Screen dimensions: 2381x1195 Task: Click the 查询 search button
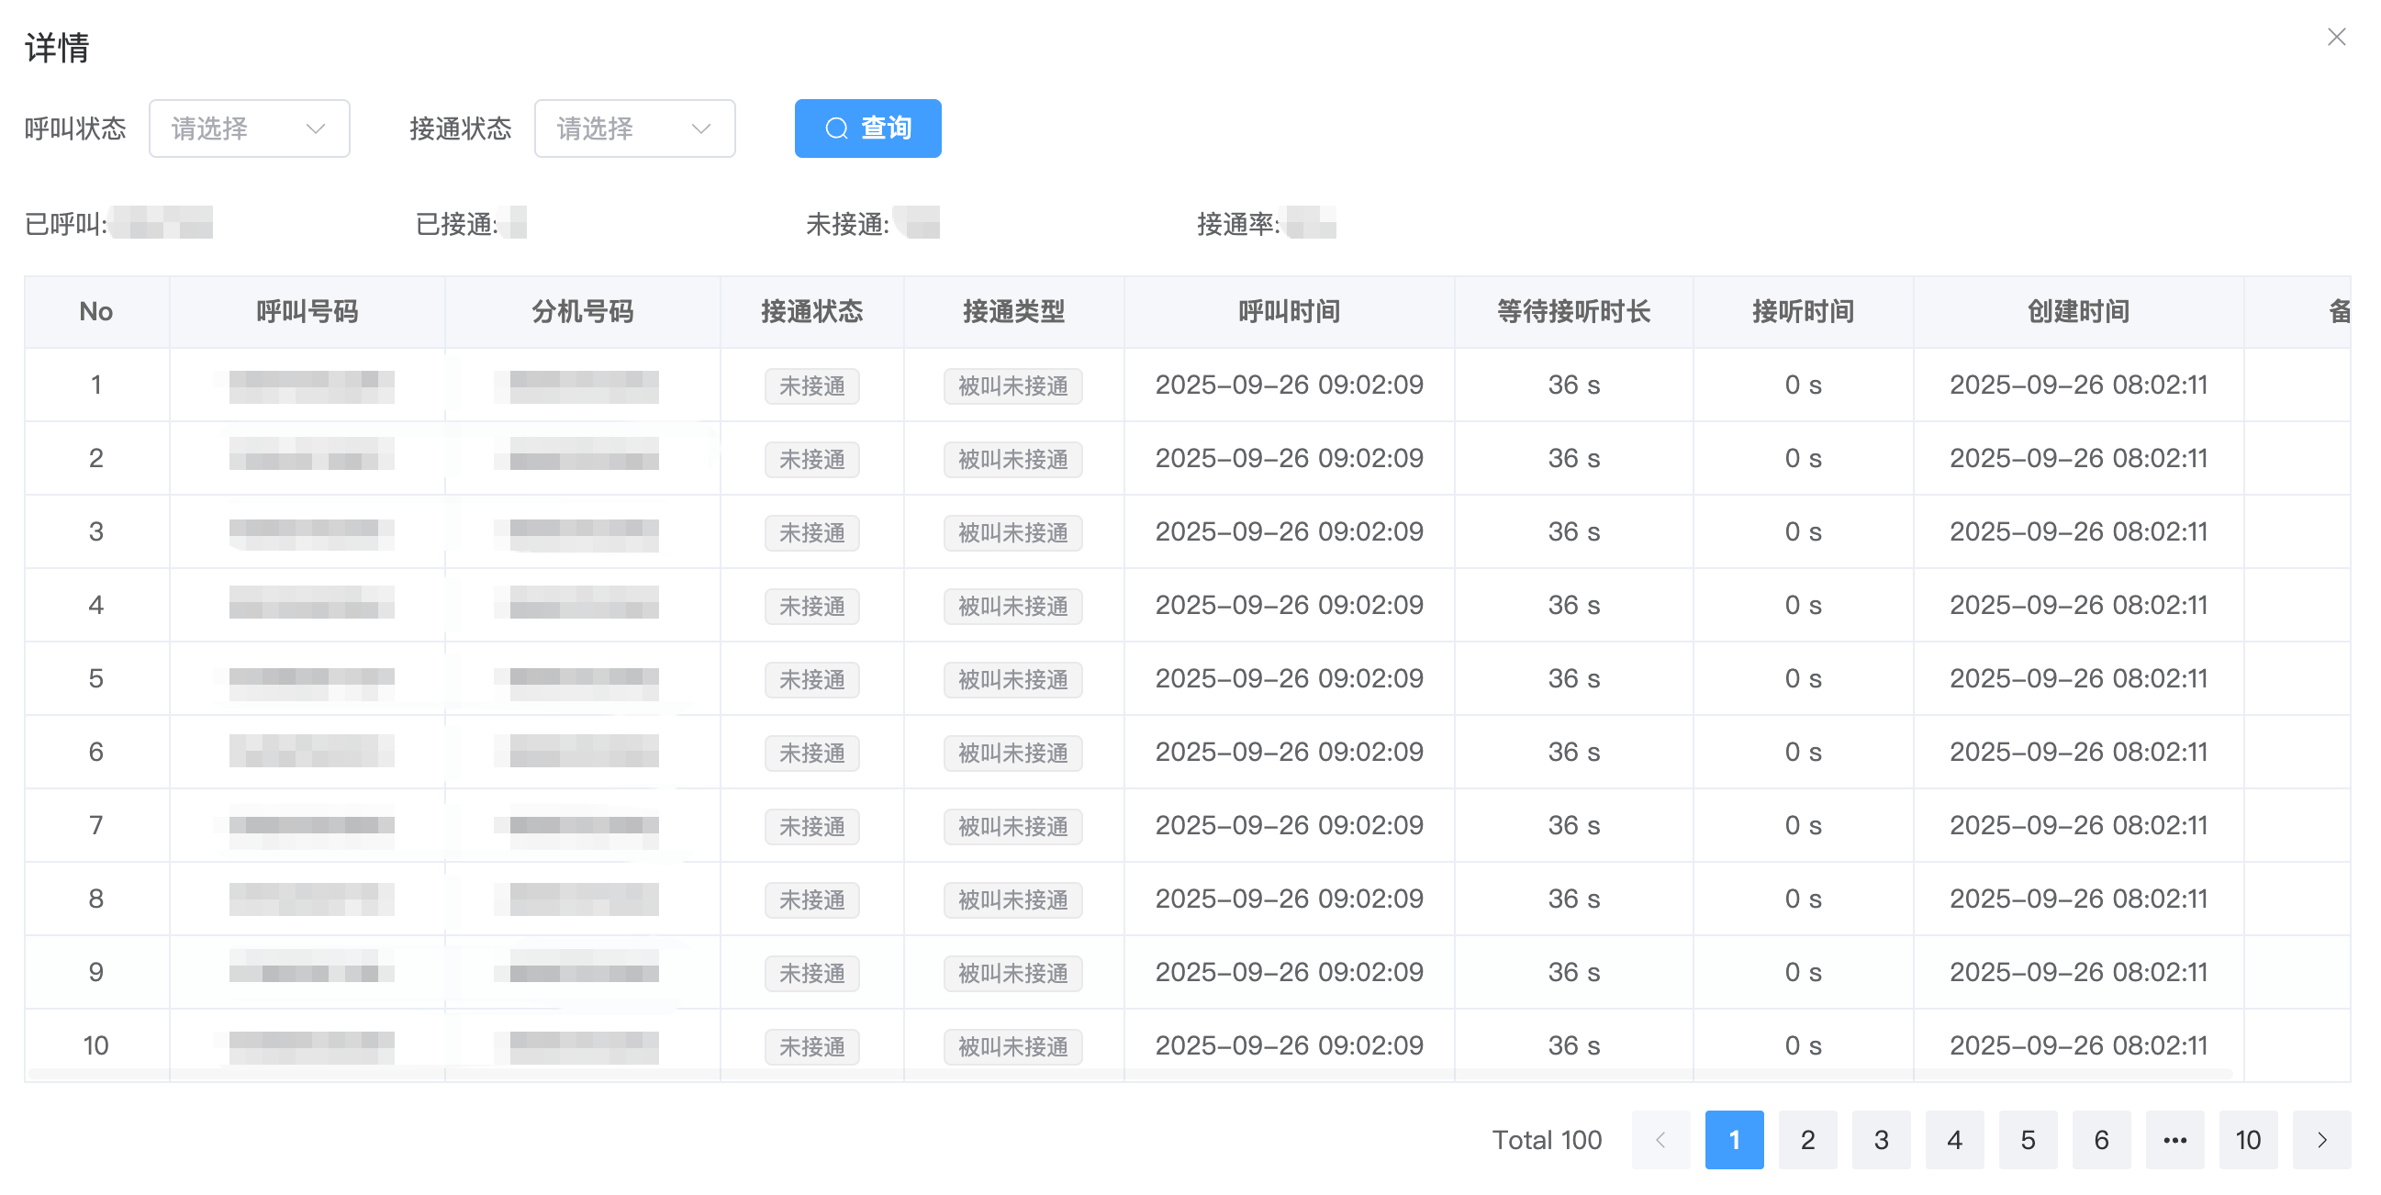[x=867, y=128]
